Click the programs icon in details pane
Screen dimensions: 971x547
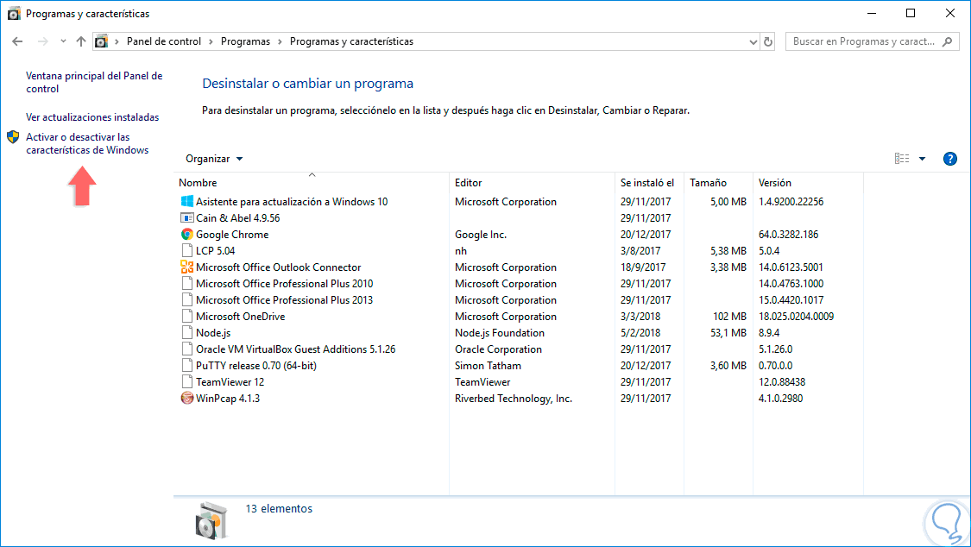tap(211, 520)
